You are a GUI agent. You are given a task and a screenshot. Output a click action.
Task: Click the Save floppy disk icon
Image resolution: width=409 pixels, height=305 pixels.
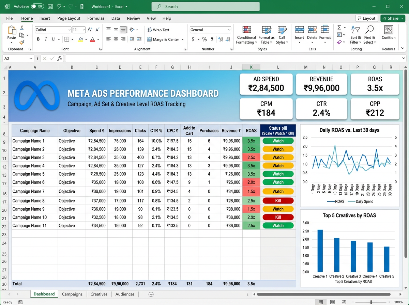pyautogui.click(x=50, y=6)
